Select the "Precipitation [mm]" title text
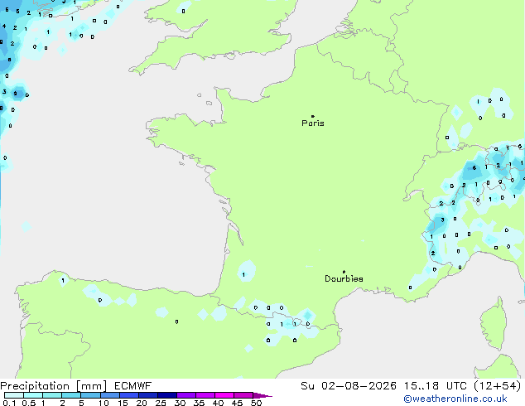Screen dimensions: 525x406 pyautogui.click(x=54, y=386)
